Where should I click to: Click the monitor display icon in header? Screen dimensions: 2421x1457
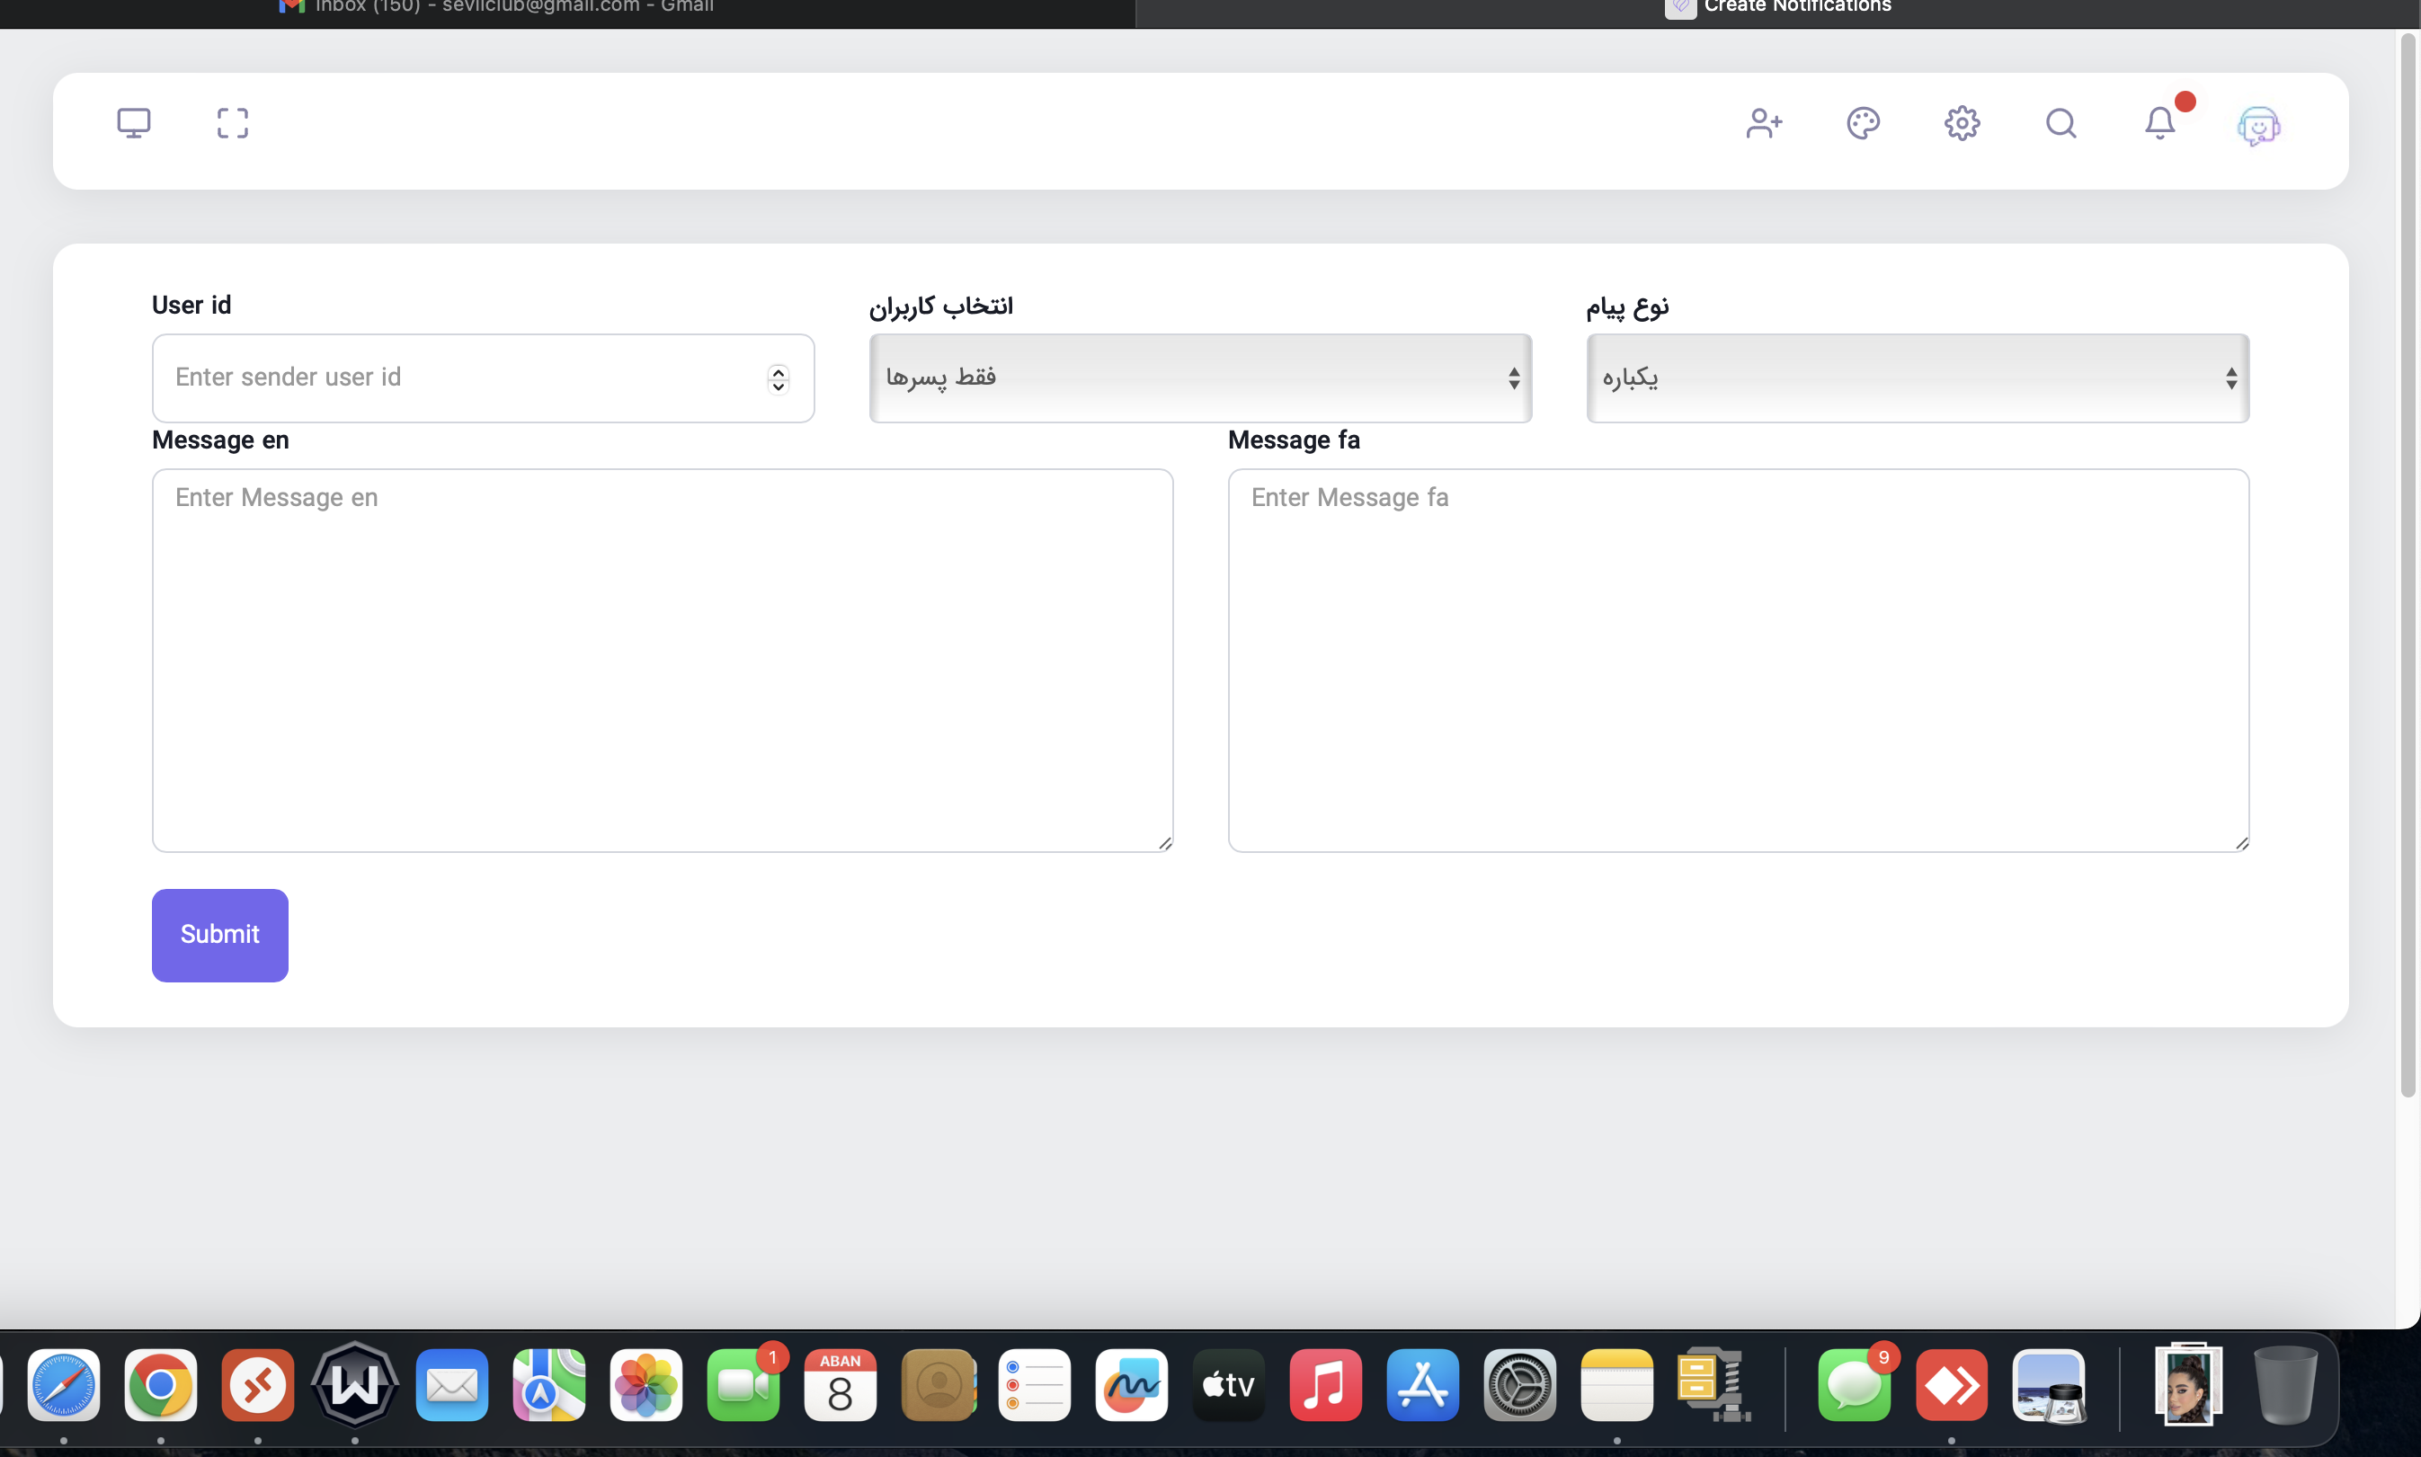[x=134, y=123]
